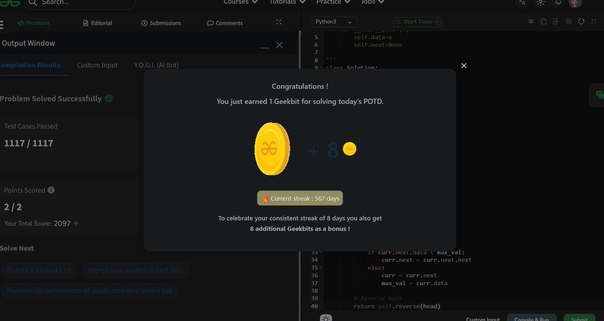Screen dimensions: 604x321
Task: Click the large Geekbit coin image
Action: (x=272, y=149)
